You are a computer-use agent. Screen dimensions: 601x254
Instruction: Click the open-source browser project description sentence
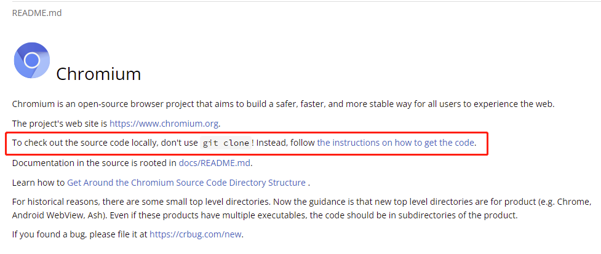[x=283, y=104]
